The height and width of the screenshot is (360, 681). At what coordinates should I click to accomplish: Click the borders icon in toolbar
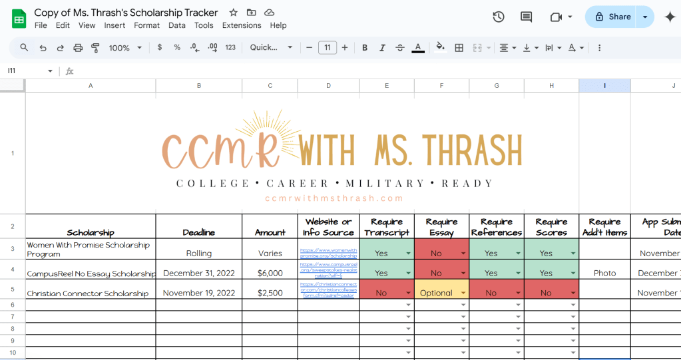click(459, 48)
